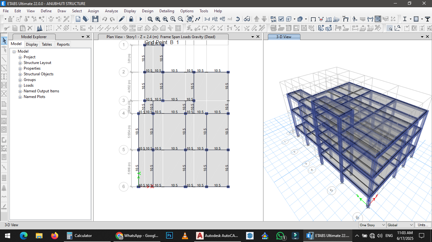
Task: Open the Assign menu
Action: click(93, 11)
